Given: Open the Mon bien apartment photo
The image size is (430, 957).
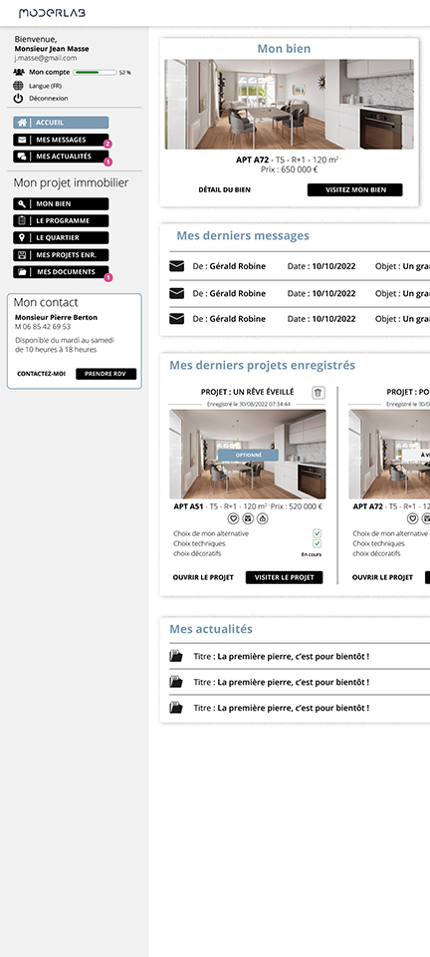Looking at the screenshot, I should [x=290, y=105].
